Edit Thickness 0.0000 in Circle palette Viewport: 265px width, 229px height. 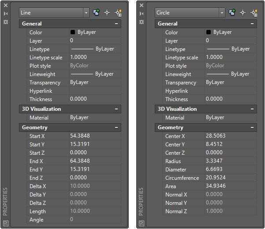231,99
